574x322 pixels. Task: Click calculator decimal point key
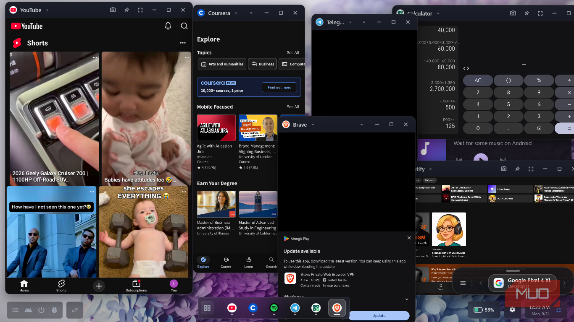pos(508,128)
